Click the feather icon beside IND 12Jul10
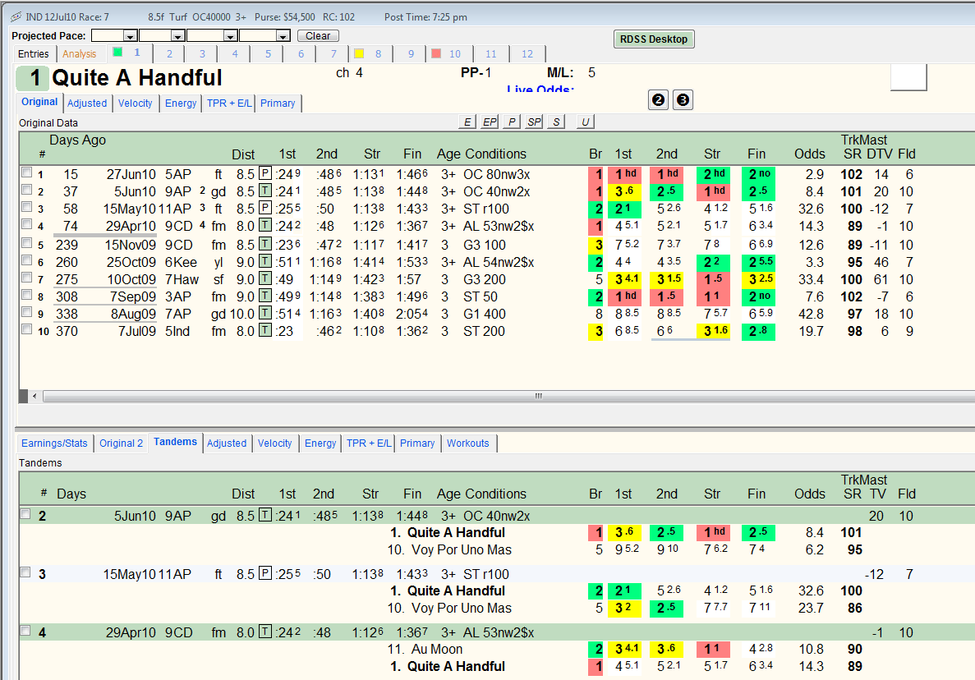The height and width of the screenshot is (680, 975). point(16,16)
